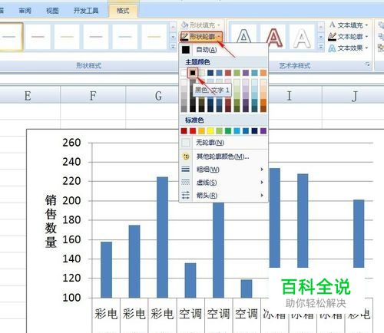This screenshot has height=333, width=384.
Task: Click the black auto color icon
Action: [x=186, y=50]
